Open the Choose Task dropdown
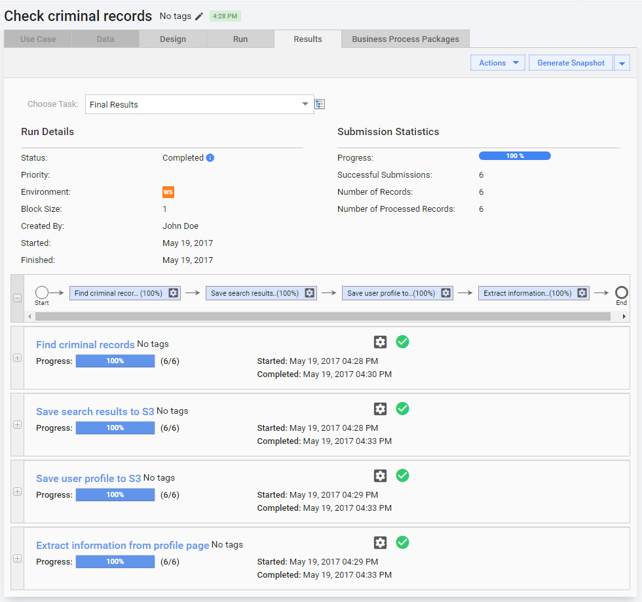Image resolution: width=642 pixels, height=602 pixels. [199, 104]
